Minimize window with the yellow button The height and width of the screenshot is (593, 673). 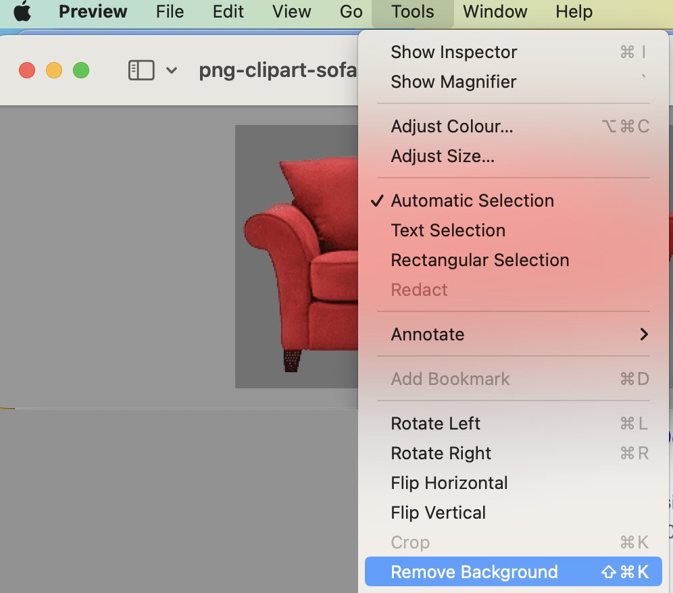coord(54,70)
